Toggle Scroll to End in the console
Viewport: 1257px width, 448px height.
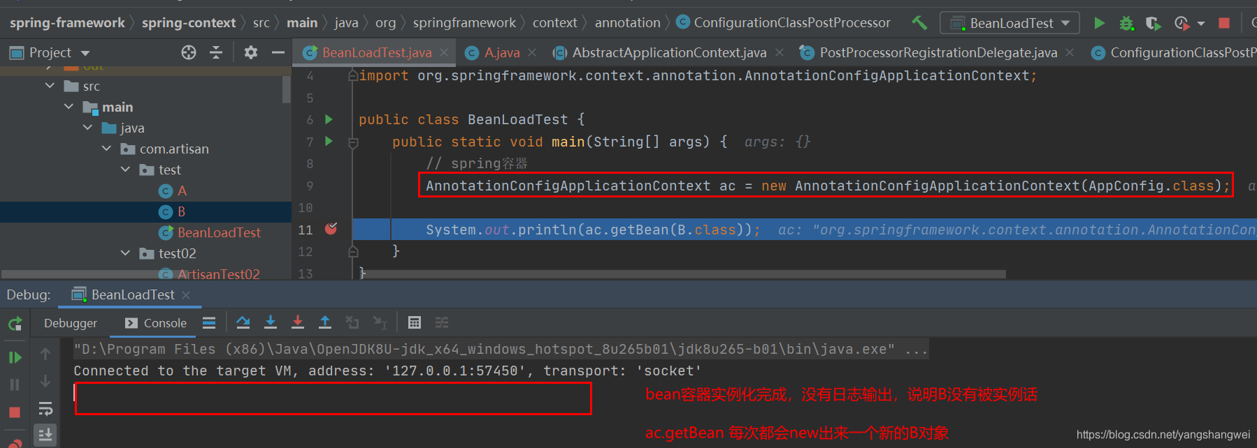coord(45,435)
